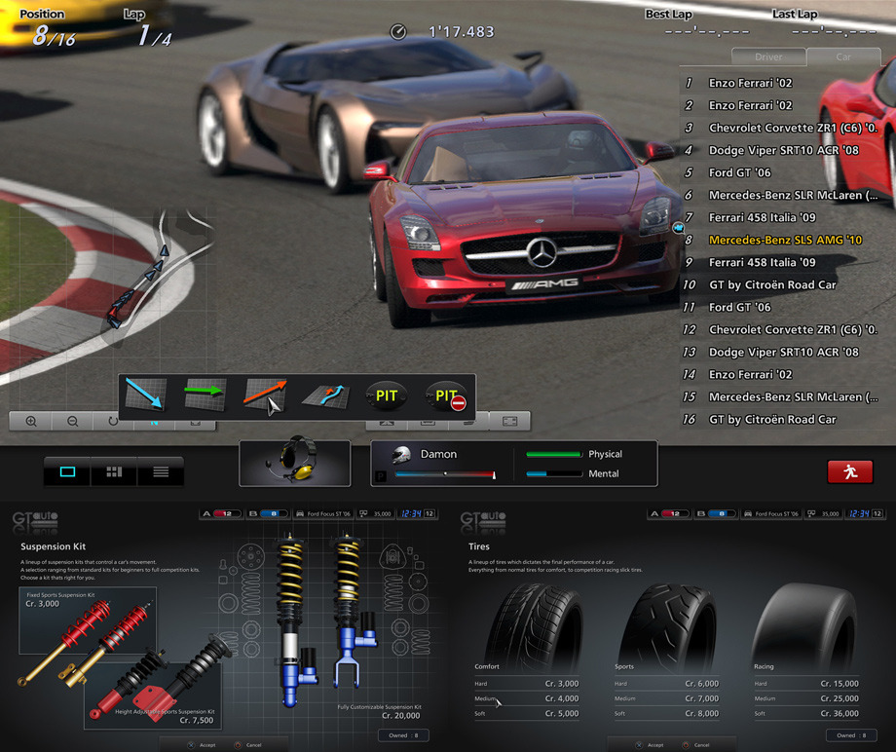
Task: Click the Lap 1/4 counter
Action: point(149,28)
